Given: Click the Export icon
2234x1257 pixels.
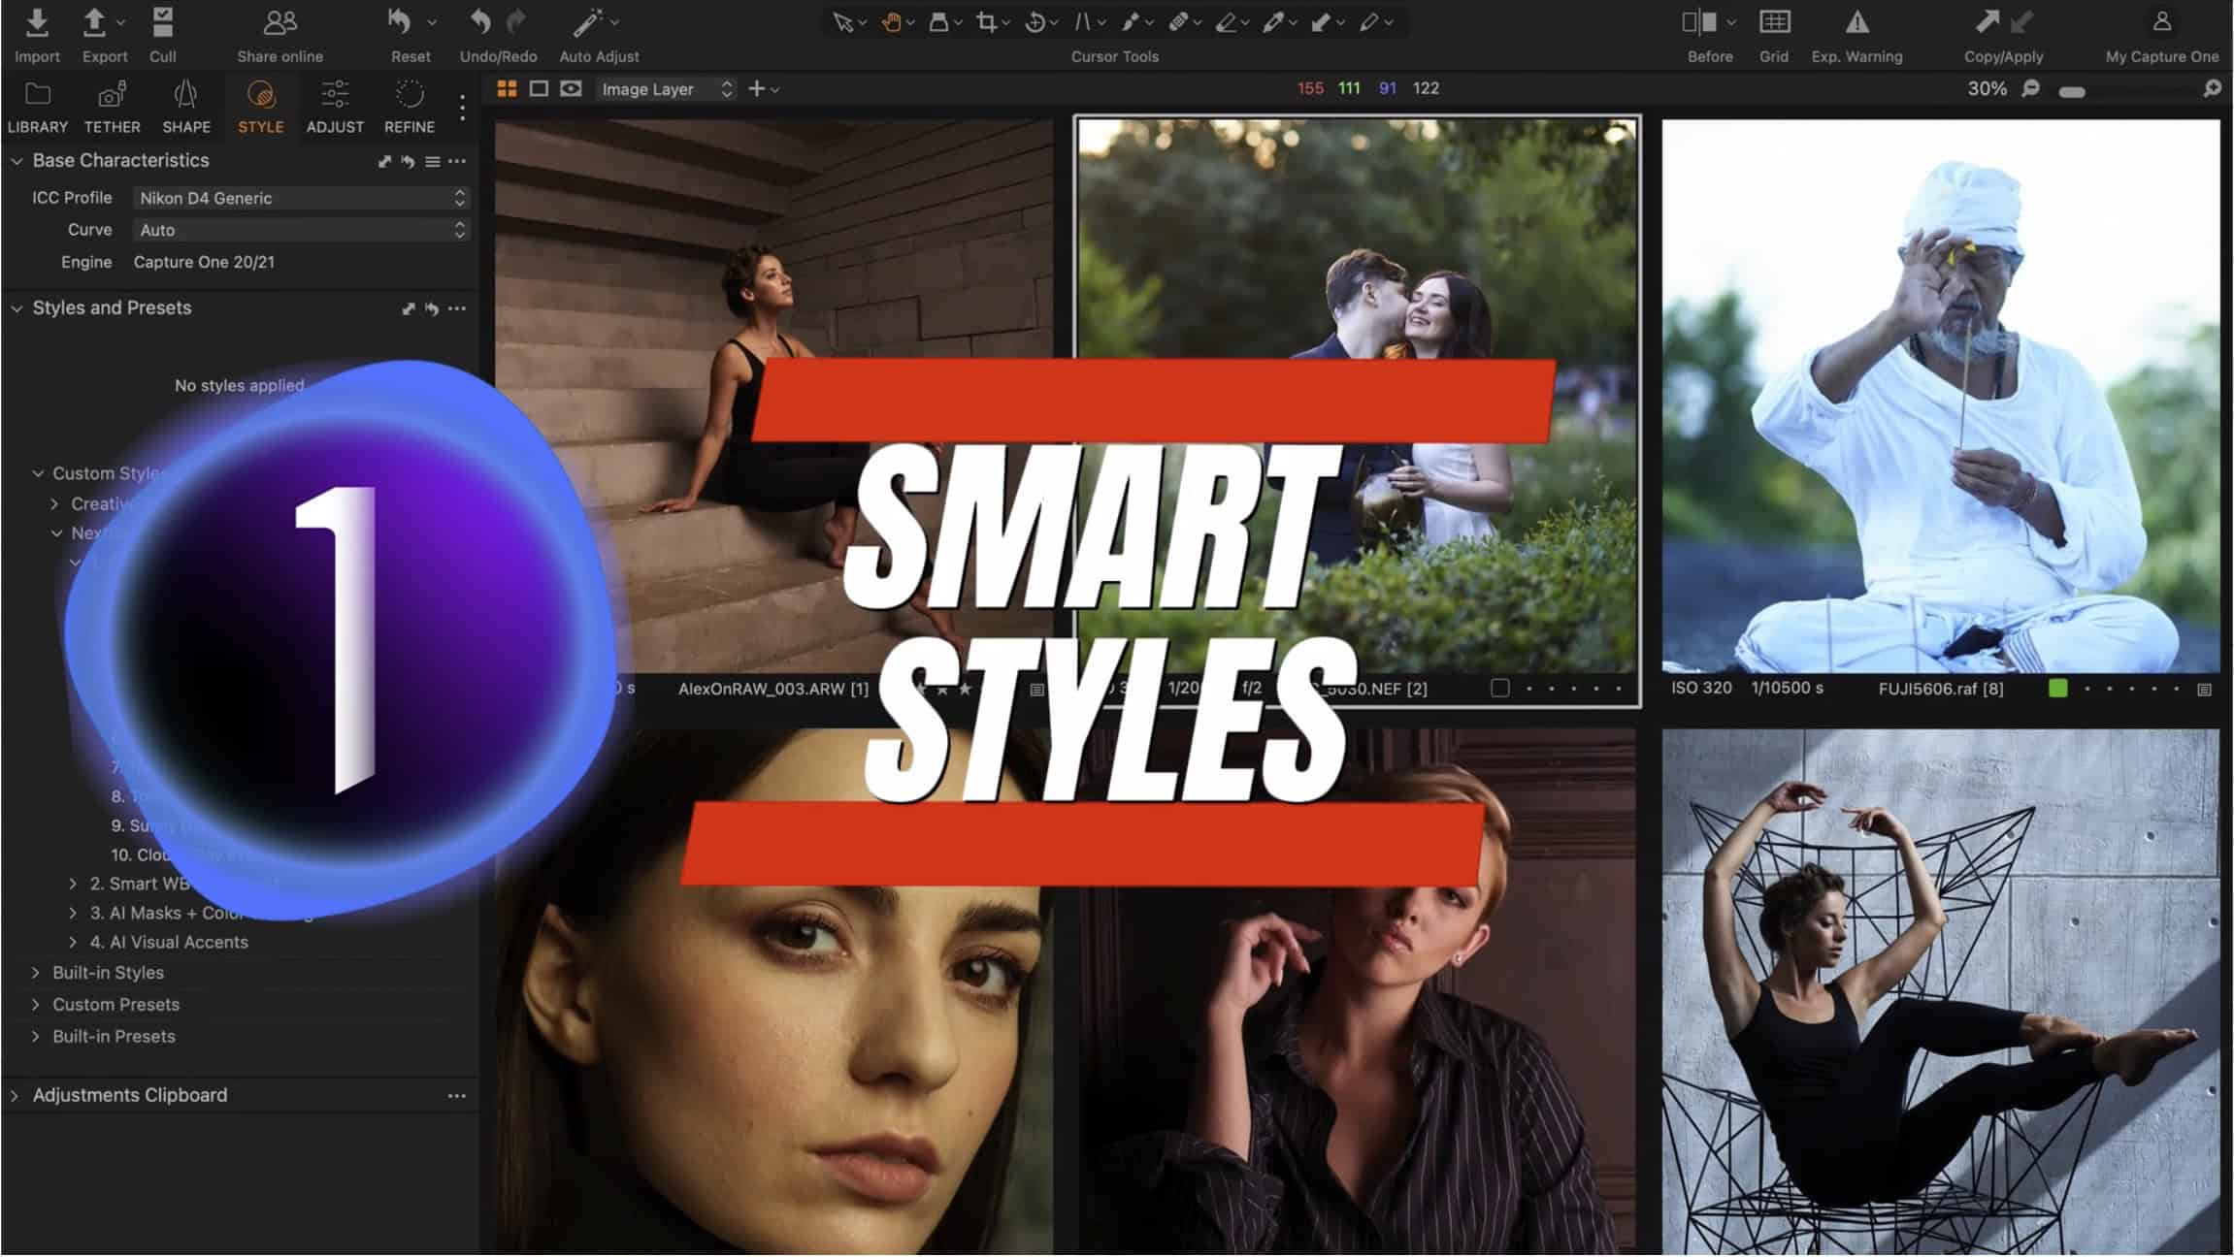Looking at the screenshot, I should pos(94,21).
